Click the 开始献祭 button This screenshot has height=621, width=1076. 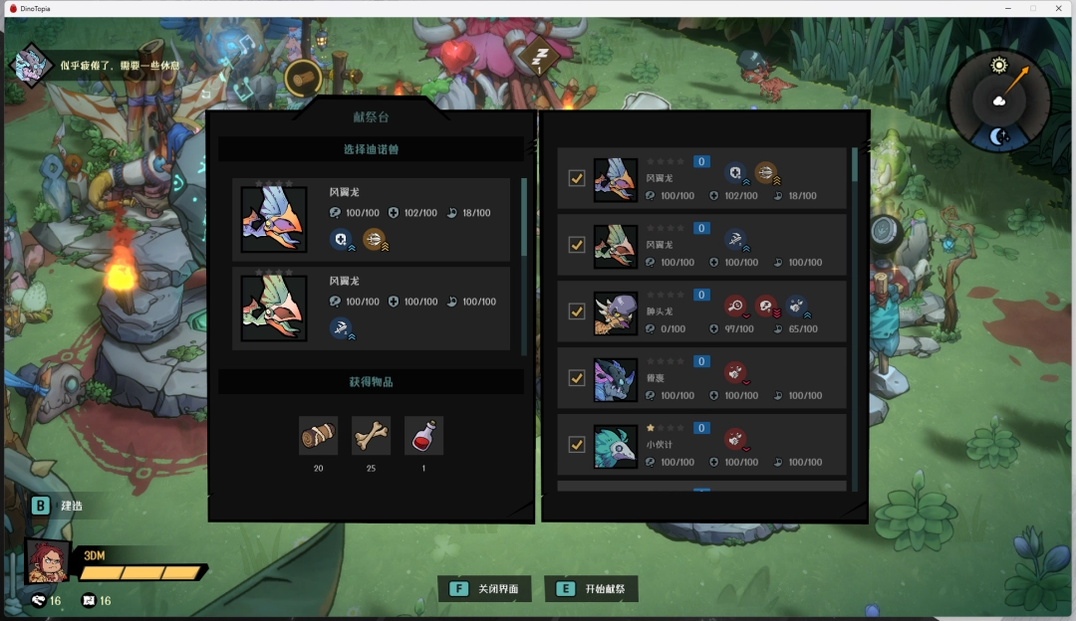tap(592, 589)
